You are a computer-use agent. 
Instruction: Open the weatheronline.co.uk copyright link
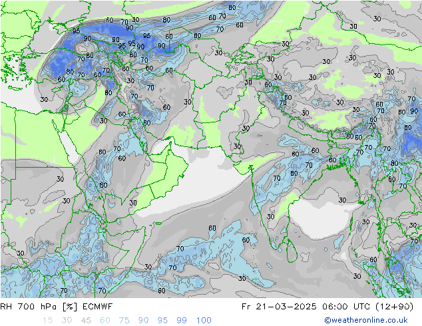(x=366, y=320)
